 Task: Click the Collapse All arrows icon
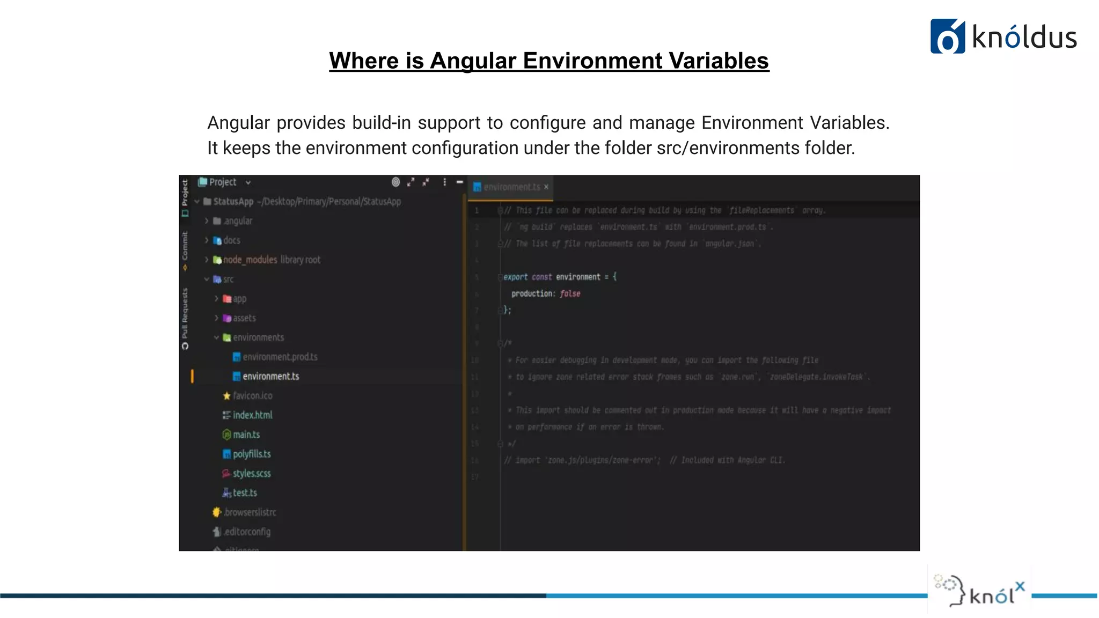(x=426, y=182)
